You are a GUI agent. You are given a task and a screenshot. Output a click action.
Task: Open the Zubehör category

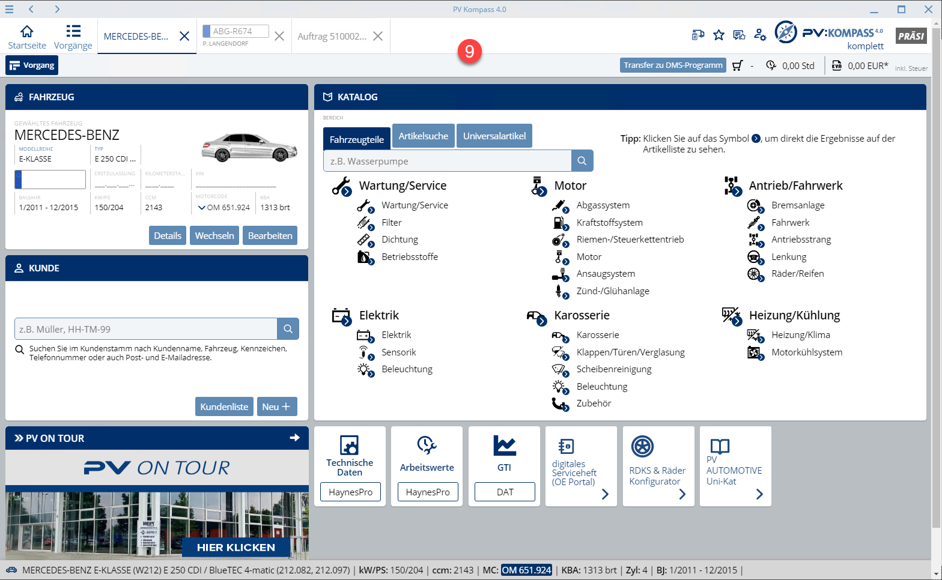(594, 403)
